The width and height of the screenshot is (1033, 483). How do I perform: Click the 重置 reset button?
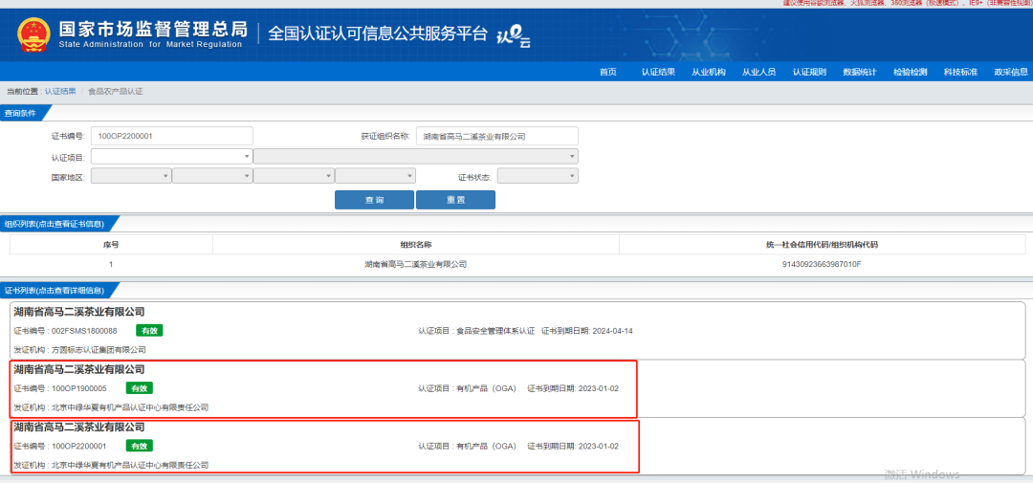(x=456, y=200)
